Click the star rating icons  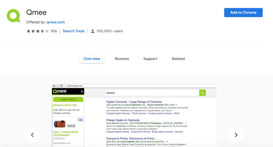38,31
